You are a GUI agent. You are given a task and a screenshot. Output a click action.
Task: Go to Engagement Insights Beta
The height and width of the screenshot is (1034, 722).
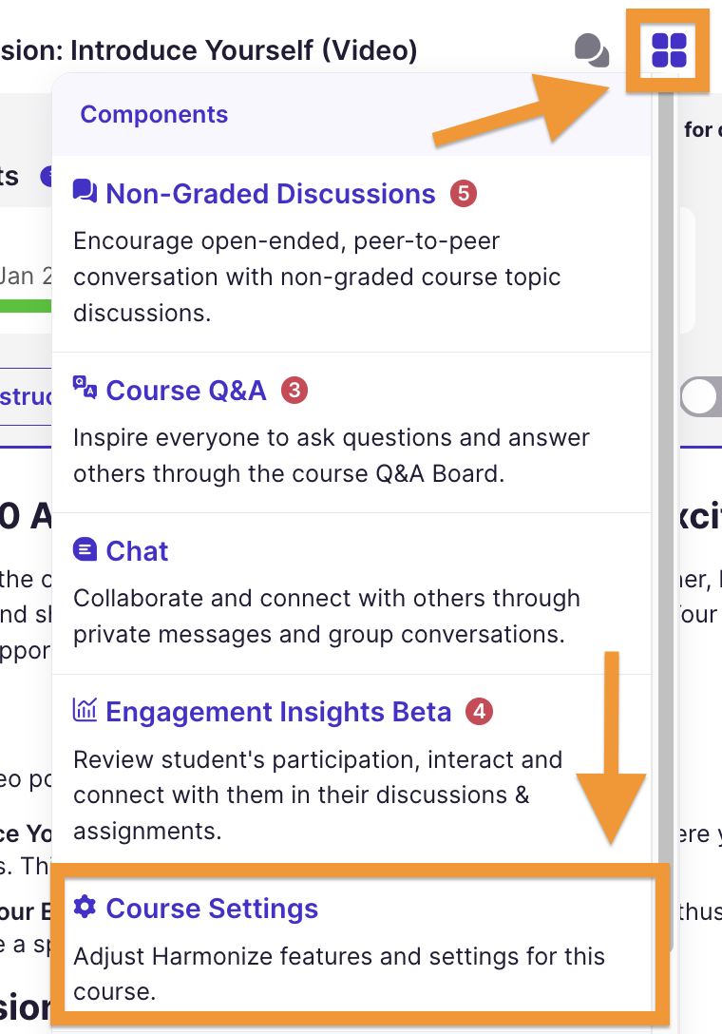click(x=278, y=712)
